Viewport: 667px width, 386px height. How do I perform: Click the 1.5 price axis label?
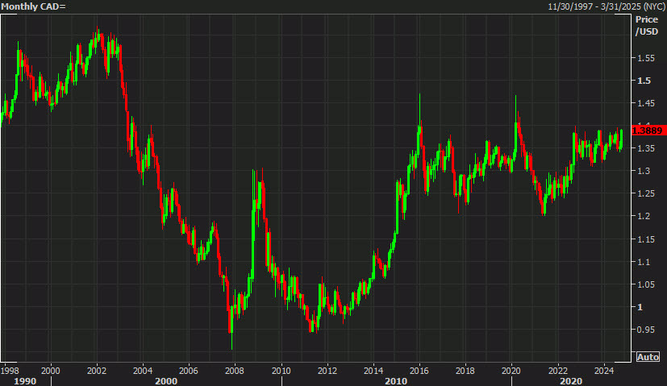tap(644, 81)
